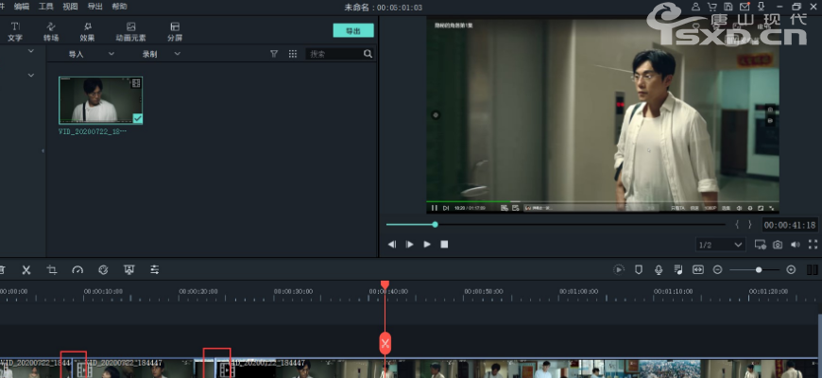Click the timeline zoom slider handle
This screenshot has height=378, width=822.
point(759,269)
